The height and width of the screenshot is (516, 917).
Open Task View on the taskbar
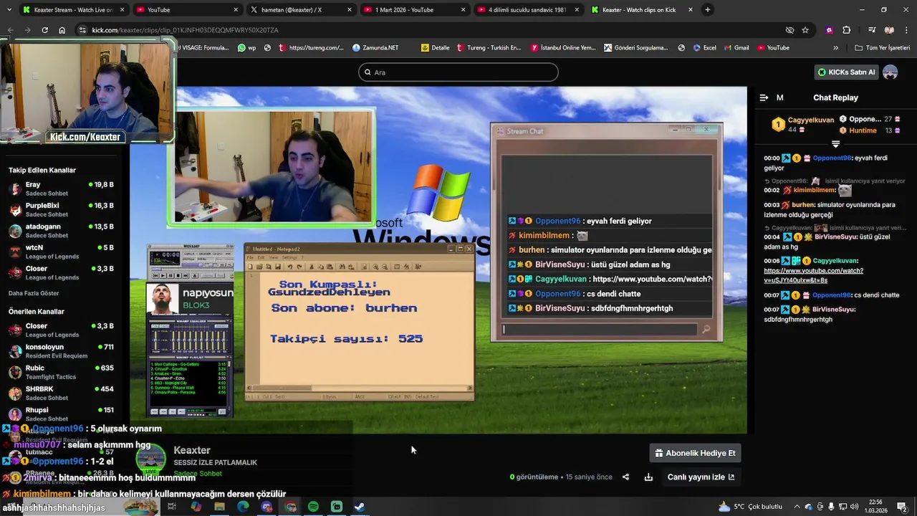pos(172,507)
